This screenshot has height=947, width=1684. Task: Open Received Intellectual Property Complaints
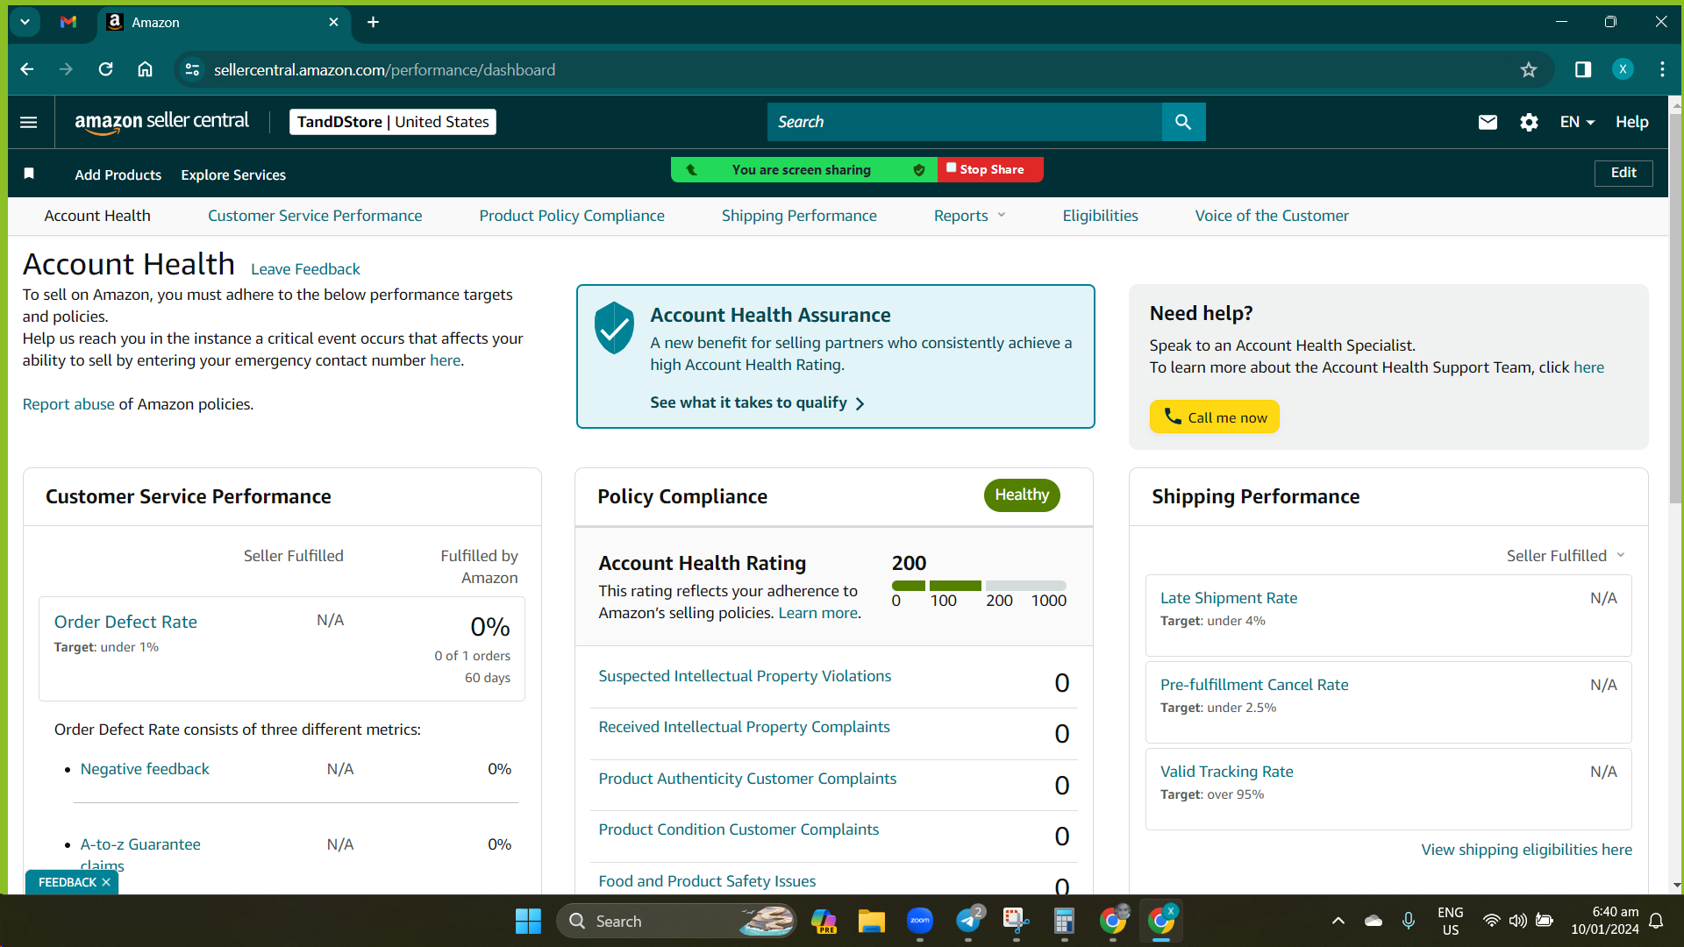[744, 727]
